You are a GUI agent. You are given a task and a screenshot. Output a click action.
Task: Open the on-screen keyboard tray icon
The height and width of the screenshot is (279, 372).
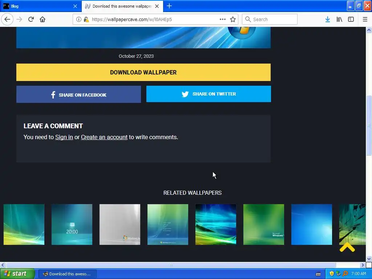(x=318, y=274)
